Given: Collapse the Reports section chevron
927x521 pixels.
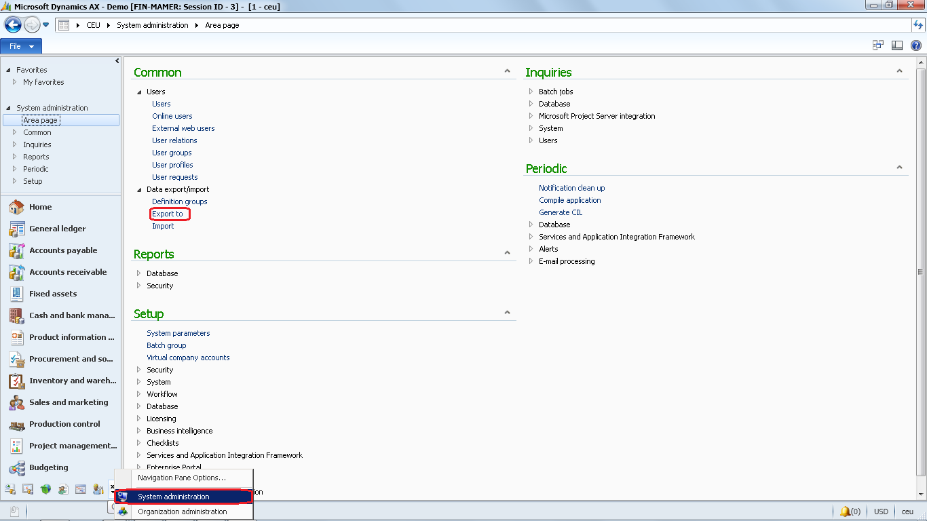Looking at the screenshot, I should 507,253.
